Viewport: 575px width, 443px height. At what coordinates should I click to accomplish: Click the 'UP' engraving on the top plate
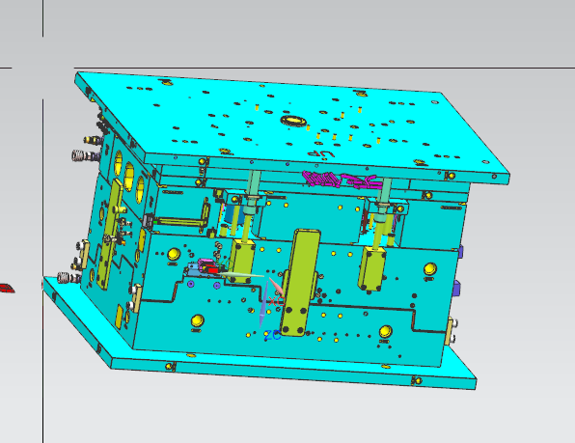coord(321,154)
